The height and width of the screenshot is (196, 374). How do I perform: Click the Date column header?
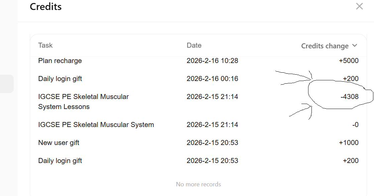194,45
